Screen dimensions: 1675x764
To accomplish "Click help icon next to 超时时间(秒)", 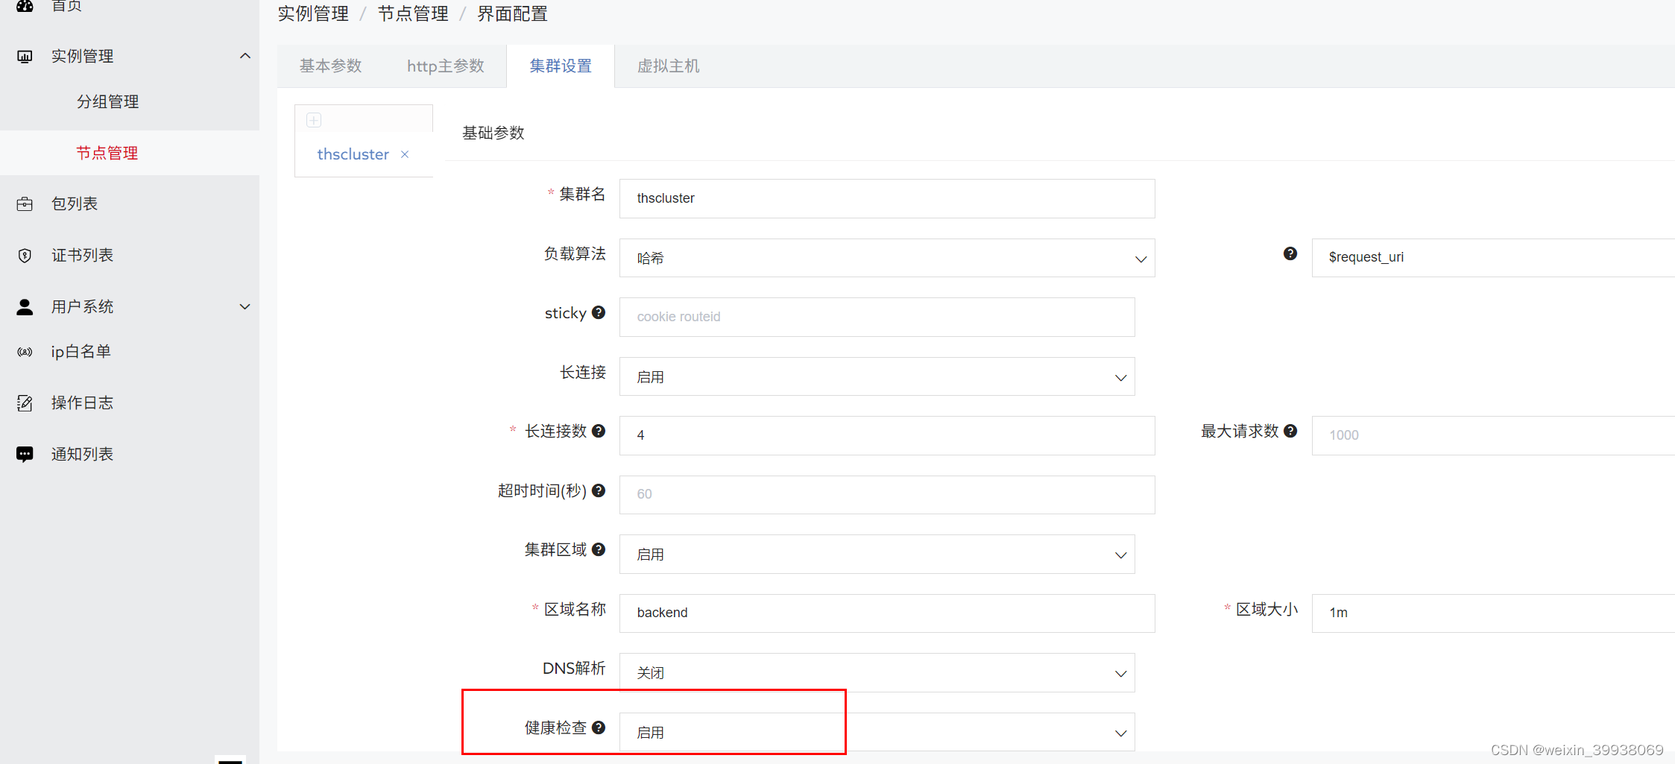I will point(599,490).
